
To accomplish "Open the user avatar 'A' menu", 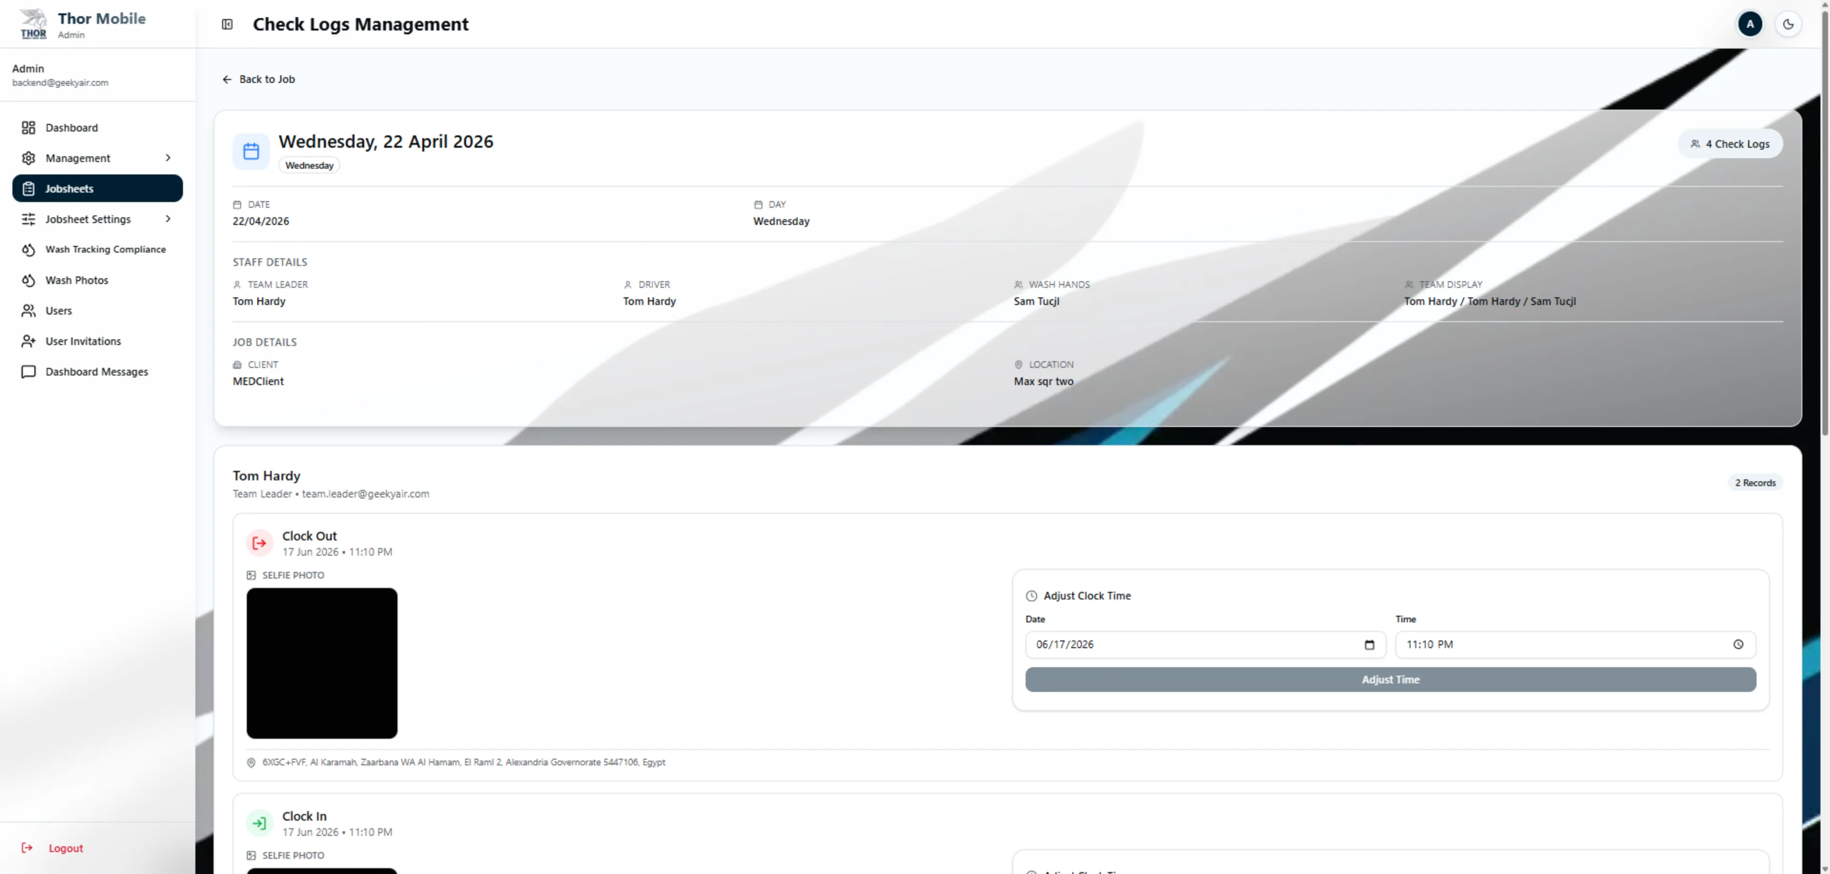I will (x=1750, y=24).
